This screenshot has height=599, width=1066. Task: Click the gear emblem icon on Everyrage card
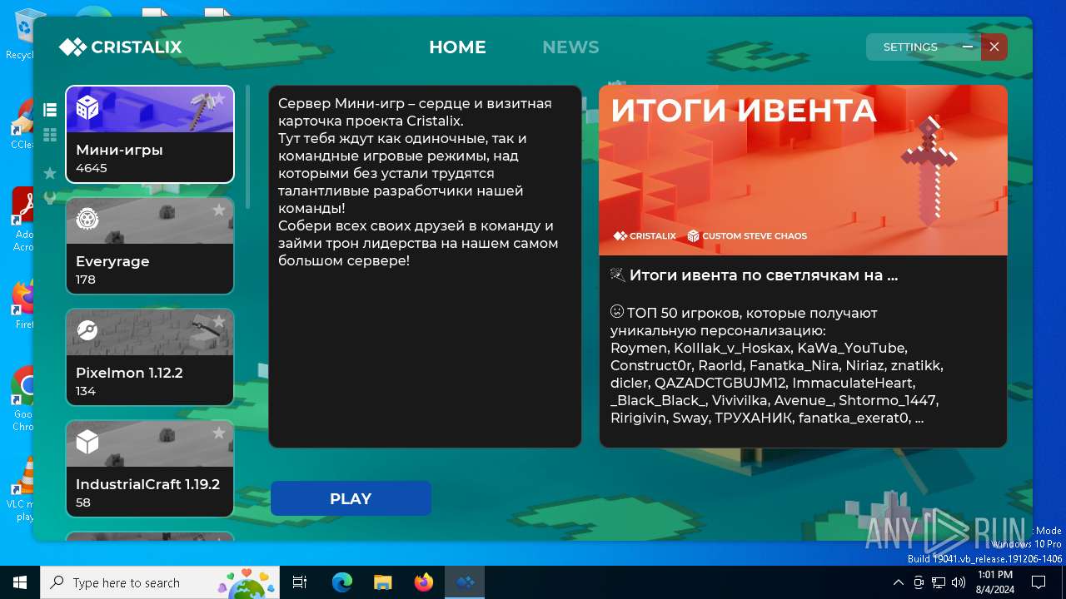[x=87, y=220]
